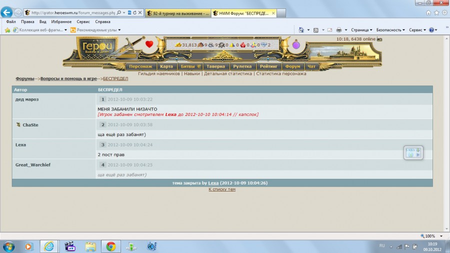Click the purple mana potion icon
Viewport: 450px width, 253px height.
[x=296, y=44]
